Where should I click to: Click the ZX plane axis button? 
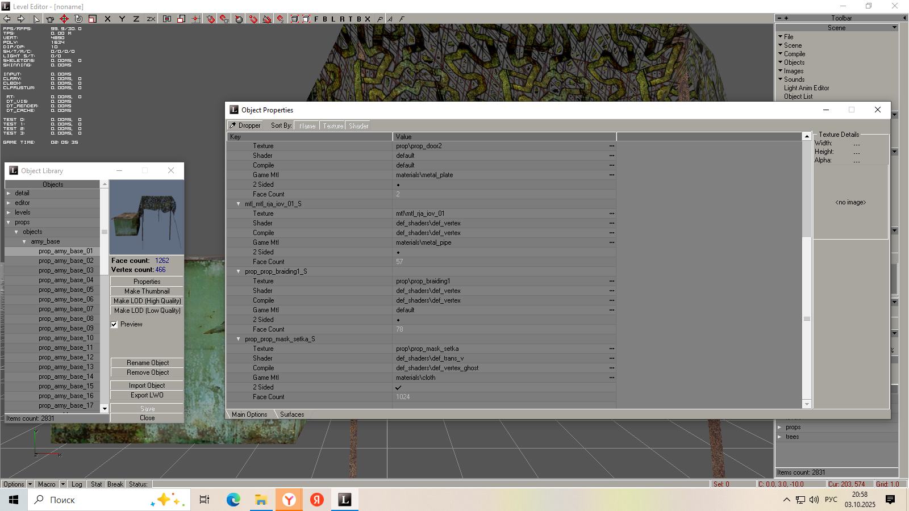point(151,19)
